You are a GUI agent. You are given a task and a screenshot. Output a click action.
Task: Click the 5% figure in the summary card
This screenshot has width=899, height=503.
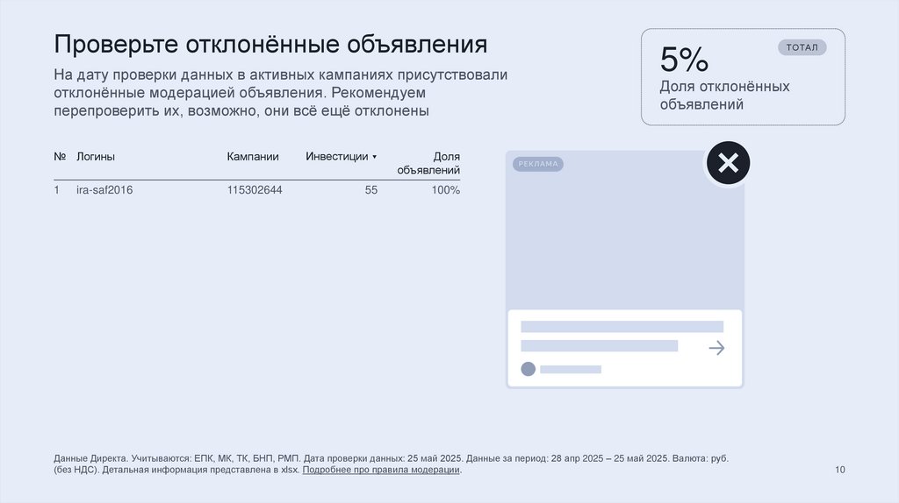pyautogui.click(x=684, y=60)
